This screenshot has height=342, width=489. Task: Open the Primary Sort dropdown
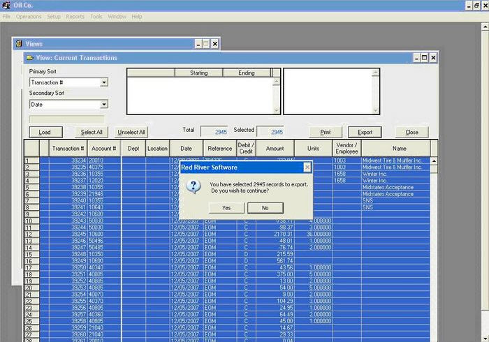tap(104, 82)
